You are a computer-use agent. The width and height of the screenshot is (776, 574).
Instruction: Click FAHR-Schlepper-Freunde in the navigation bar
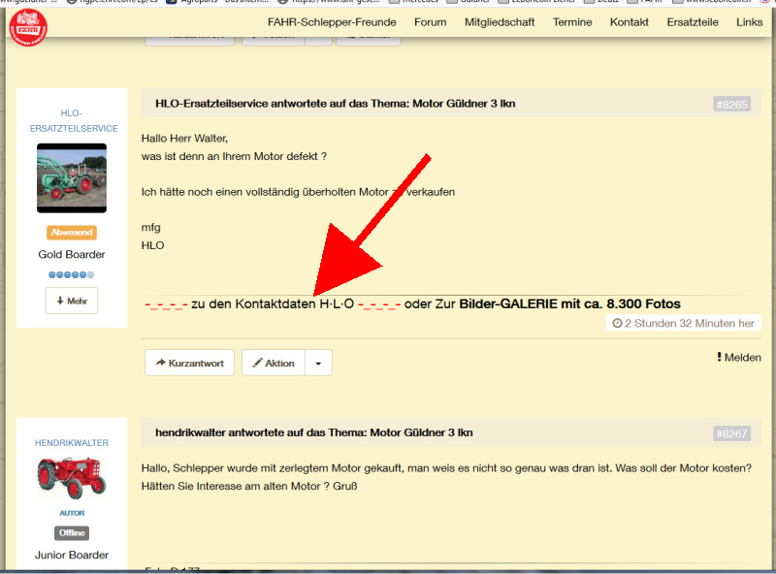point(332,22)
